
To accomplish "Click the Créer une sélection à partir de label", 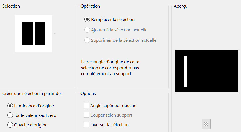I will pos(32,94).
